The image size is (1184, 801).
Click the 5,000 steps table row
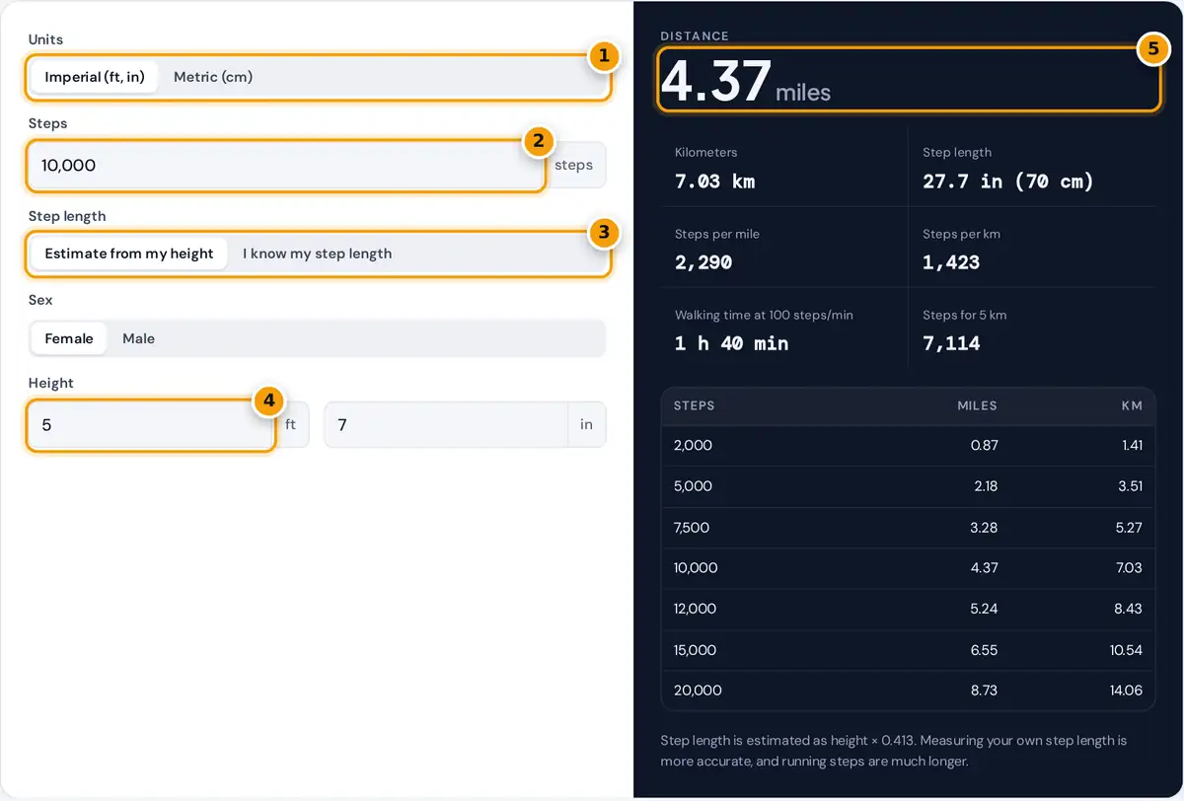pos(908,486)
